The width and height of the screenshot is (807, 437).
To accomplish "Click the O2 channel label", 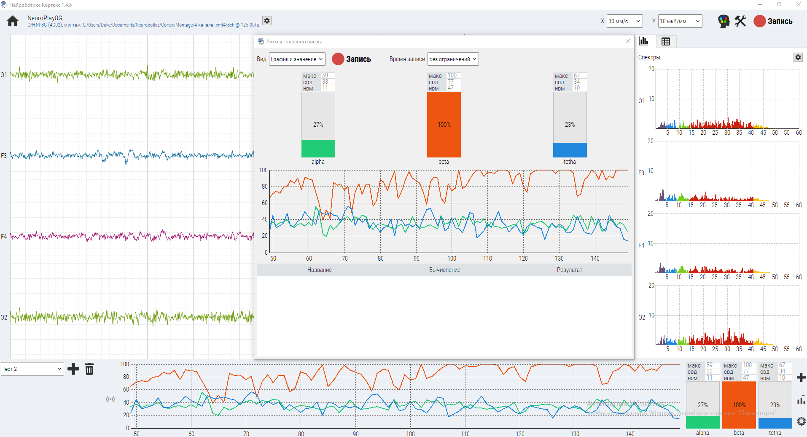I will 4,317.
